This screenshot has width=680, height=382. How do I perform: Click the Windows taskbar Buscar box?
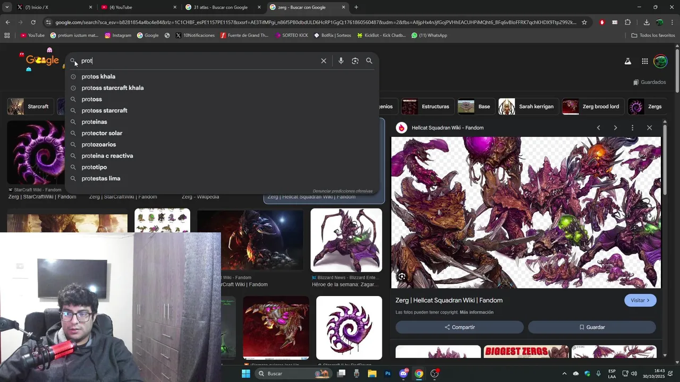coord(293,374)
